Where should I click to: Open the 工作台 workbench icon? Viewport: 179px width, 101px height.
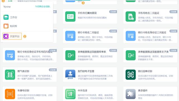pos(6,17)
